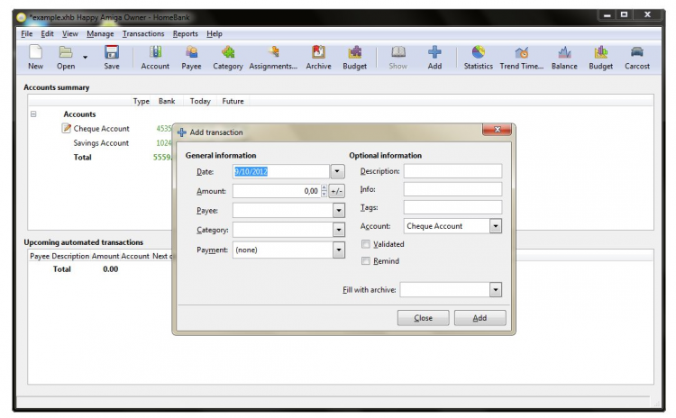Open the Transactions menu
Viewport: 676px width, 418px height.
click(x=143, y=33)
